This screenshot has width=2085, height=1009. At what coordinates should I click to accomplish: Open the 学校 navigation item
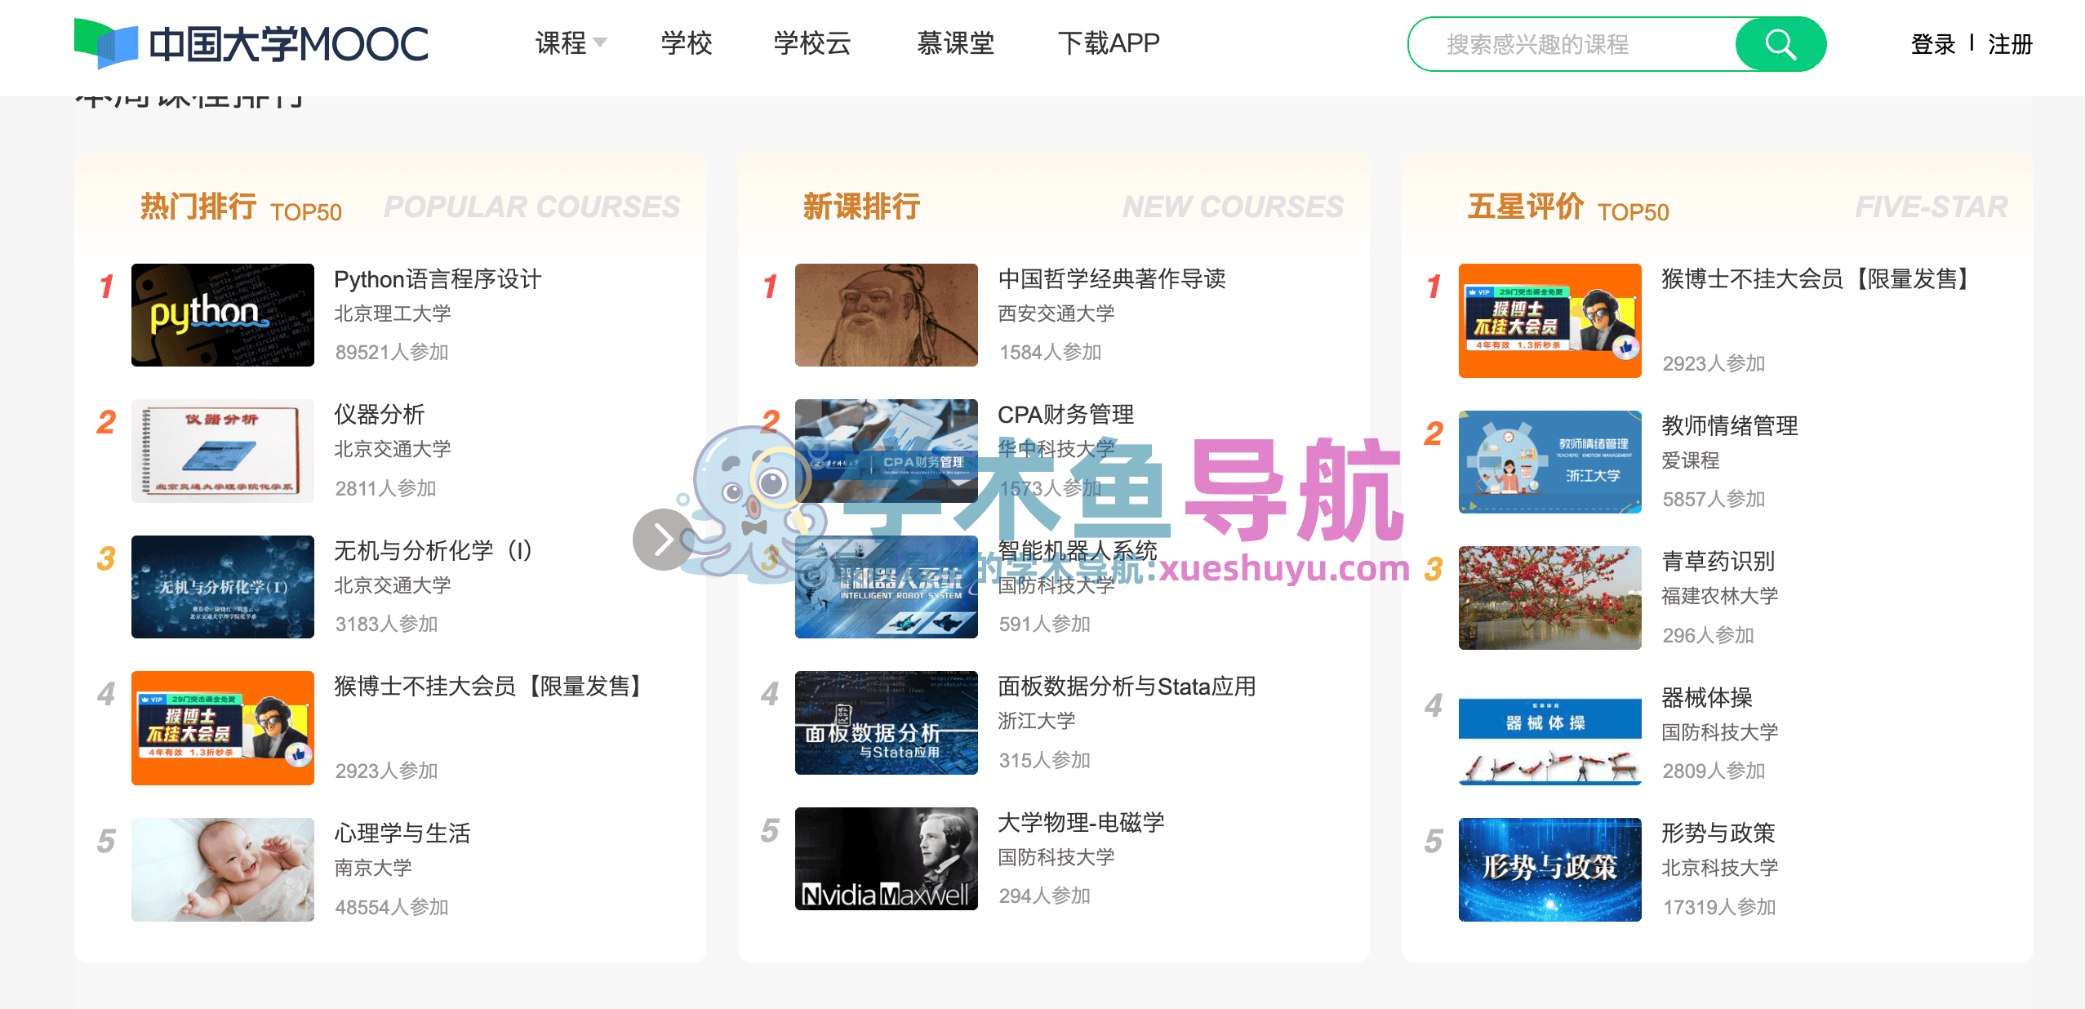pyautogui.click(x=686, y=43)
